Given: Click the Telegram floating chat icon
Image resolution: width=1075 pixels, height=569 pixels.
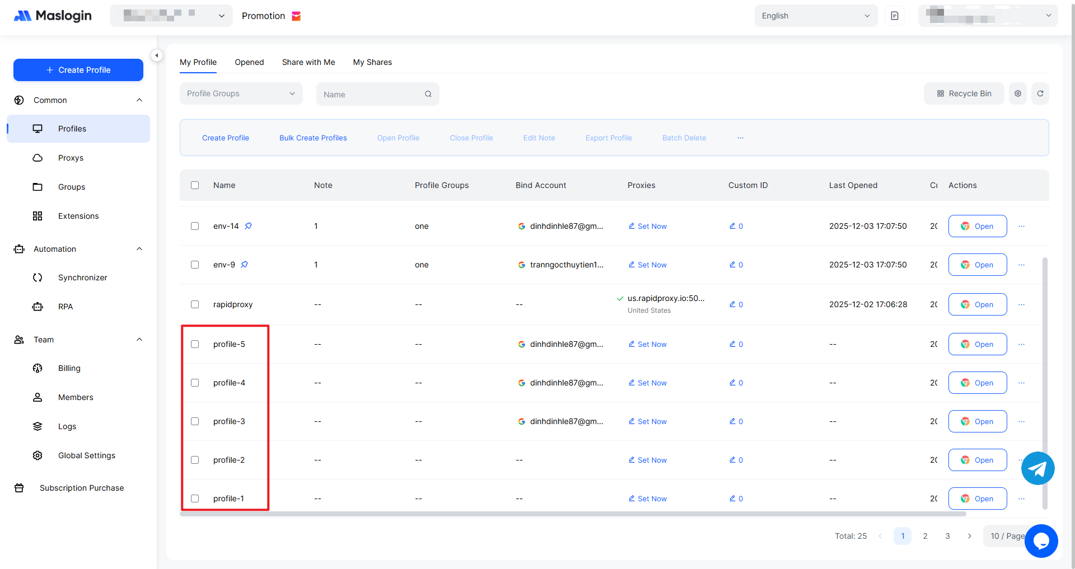Looking at the screenshot, I should tap(1037, 468).
